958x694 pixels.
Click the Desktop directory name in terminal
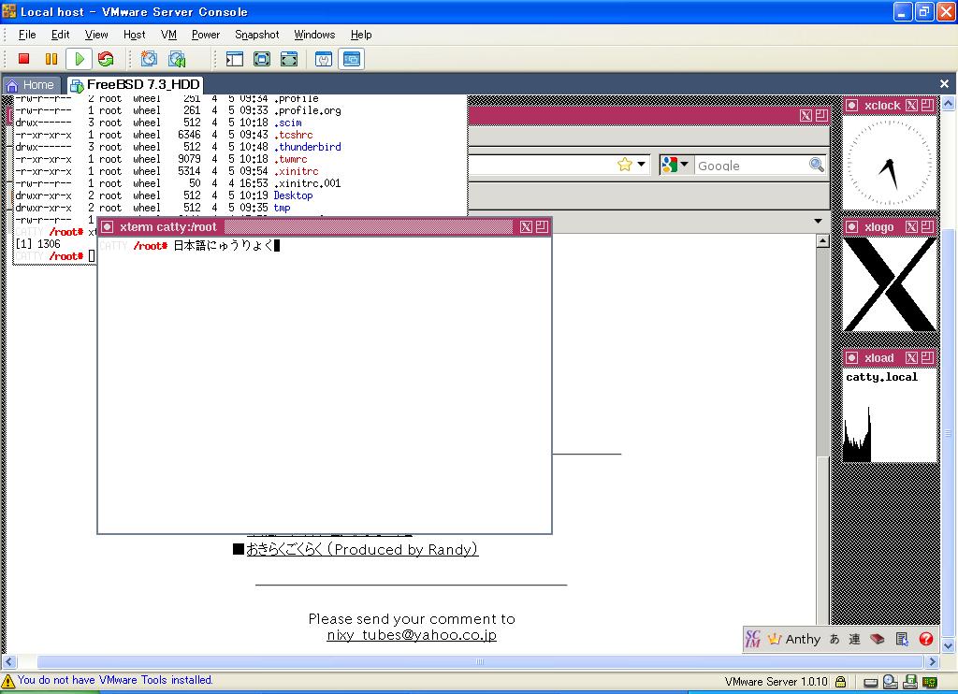293,195
